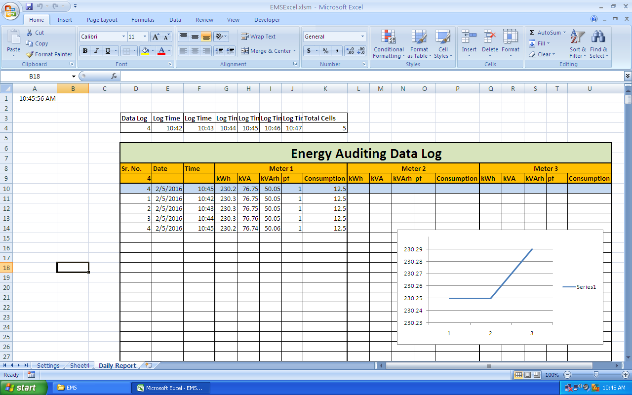
Task: Click the zoom out minus control
Action: tap(568, 374)
